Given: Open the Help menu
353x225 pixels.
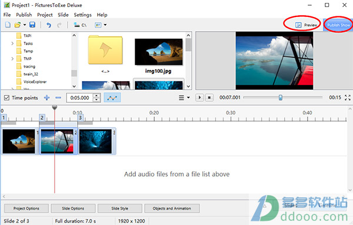Looking at the screenshot, I should [x=102, y=15].
